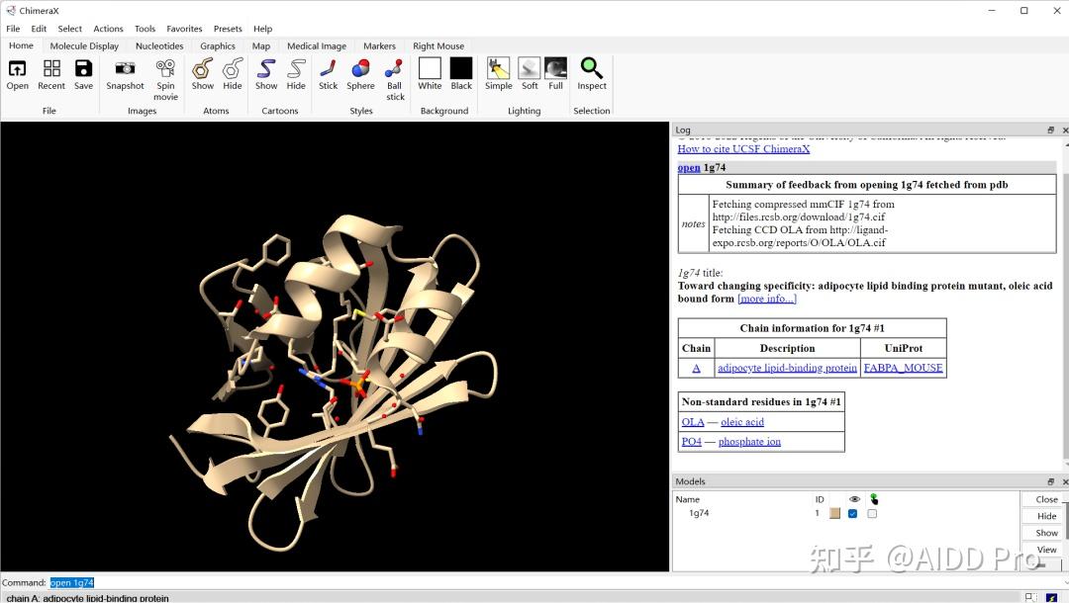1069x603 pixels.
Task: Set Simple lighting mode
Action: (499, 69)
